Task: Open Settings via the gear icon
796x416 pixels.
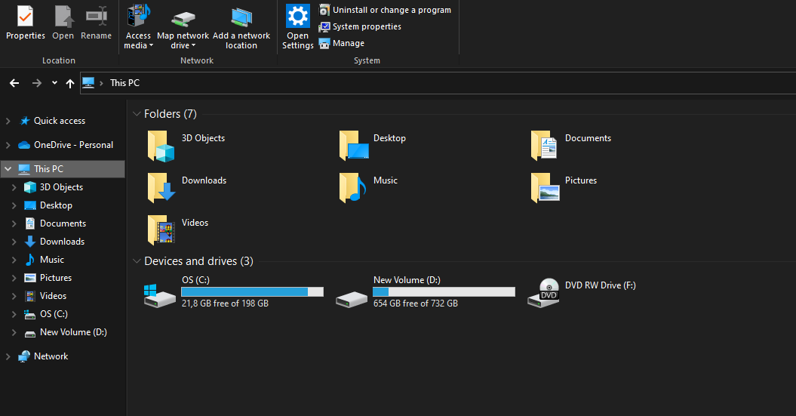Action: (297, 26)
